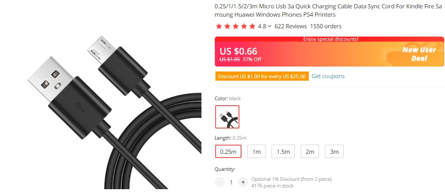The image size is (445, 195).
Task: Click the second red rating star
Action: coord(227,26)
